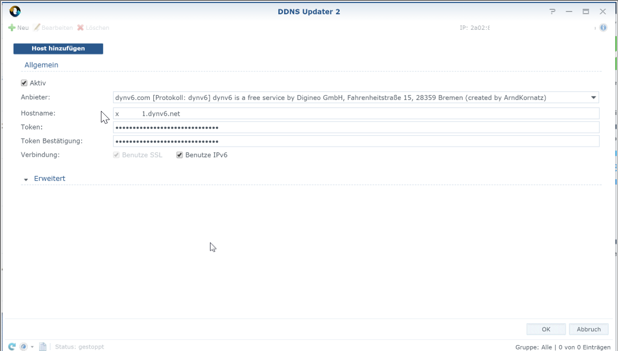Click the Allgemein section heading
This screenshot has width=618, height=351.
[41, 65]
